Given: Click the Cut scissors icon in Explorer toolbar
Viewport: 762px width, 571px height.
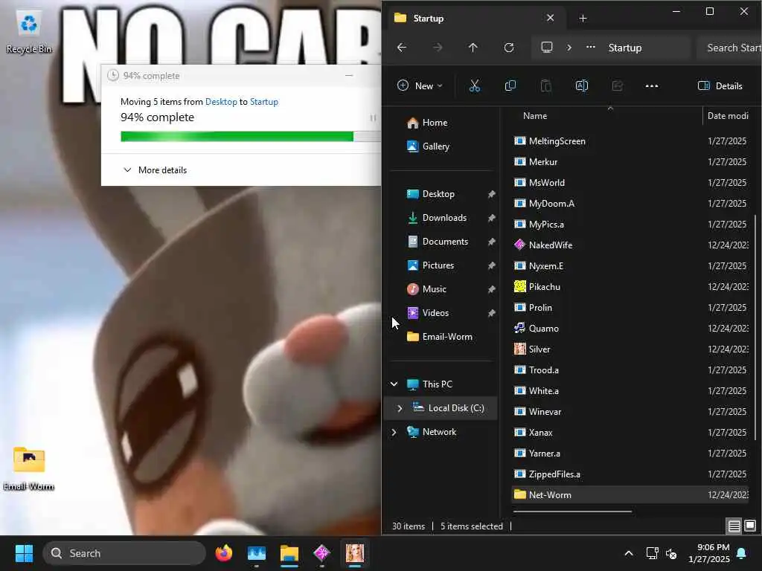Looking at the screenshot, I should [x=474, y=86].
